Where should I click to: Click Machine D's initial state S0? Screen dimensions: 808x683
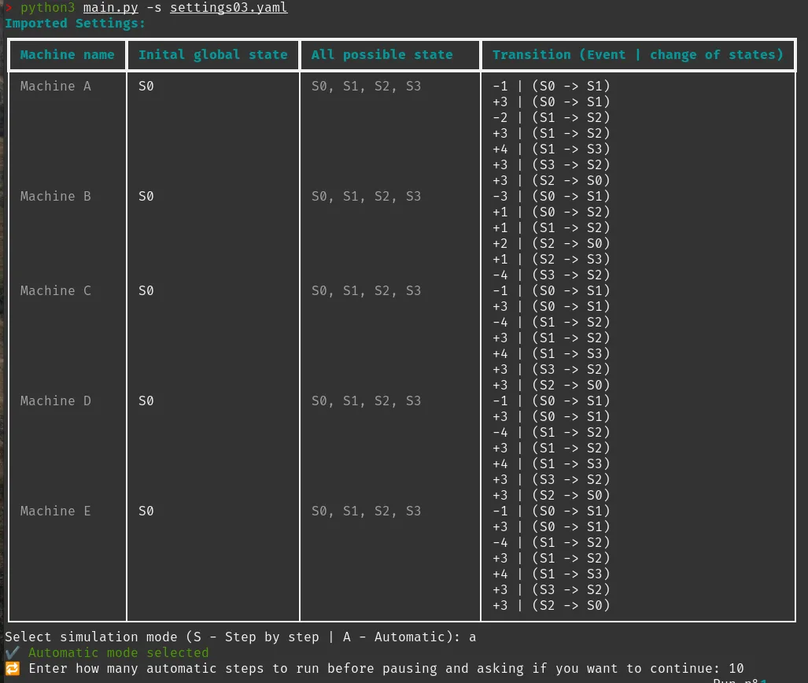tap(146, 401)
